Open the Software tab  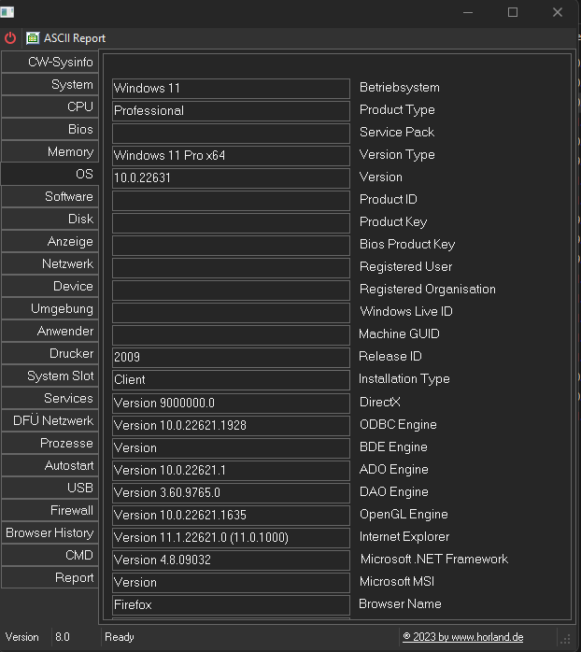click(x=50, y=196)
